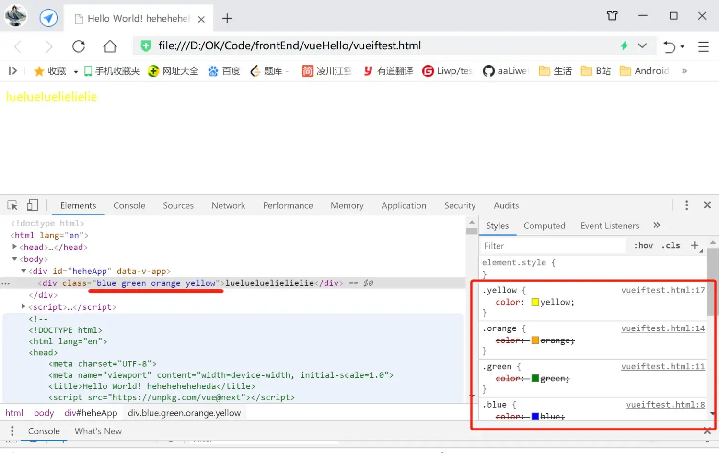This screenshot has height=453, width=719.
Task: Open the Computed styles tab
Action: coord(545,226)
